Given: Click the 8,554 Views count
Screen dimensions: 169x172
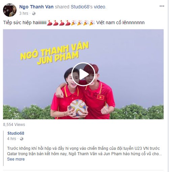Looking at the screenshot, I should click(x=14, y=125).
